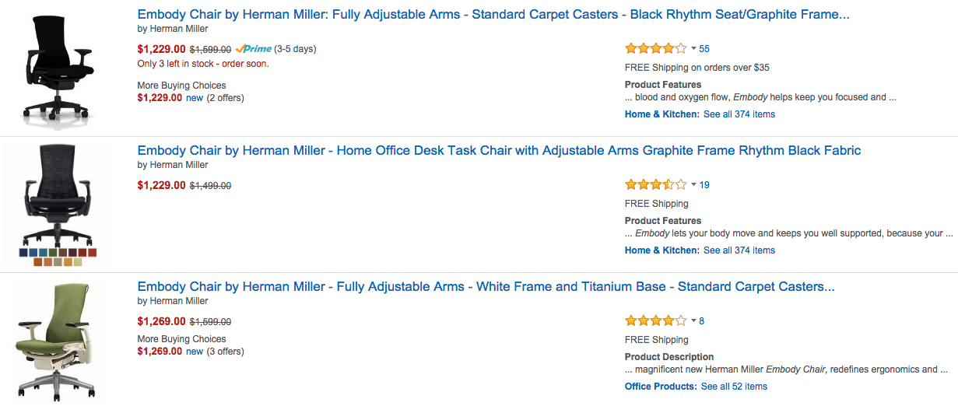The image size is (958, 406).
Task: Click the star rating beside 8 reviews
Action: pyautogui.click(x=655, y=320)
